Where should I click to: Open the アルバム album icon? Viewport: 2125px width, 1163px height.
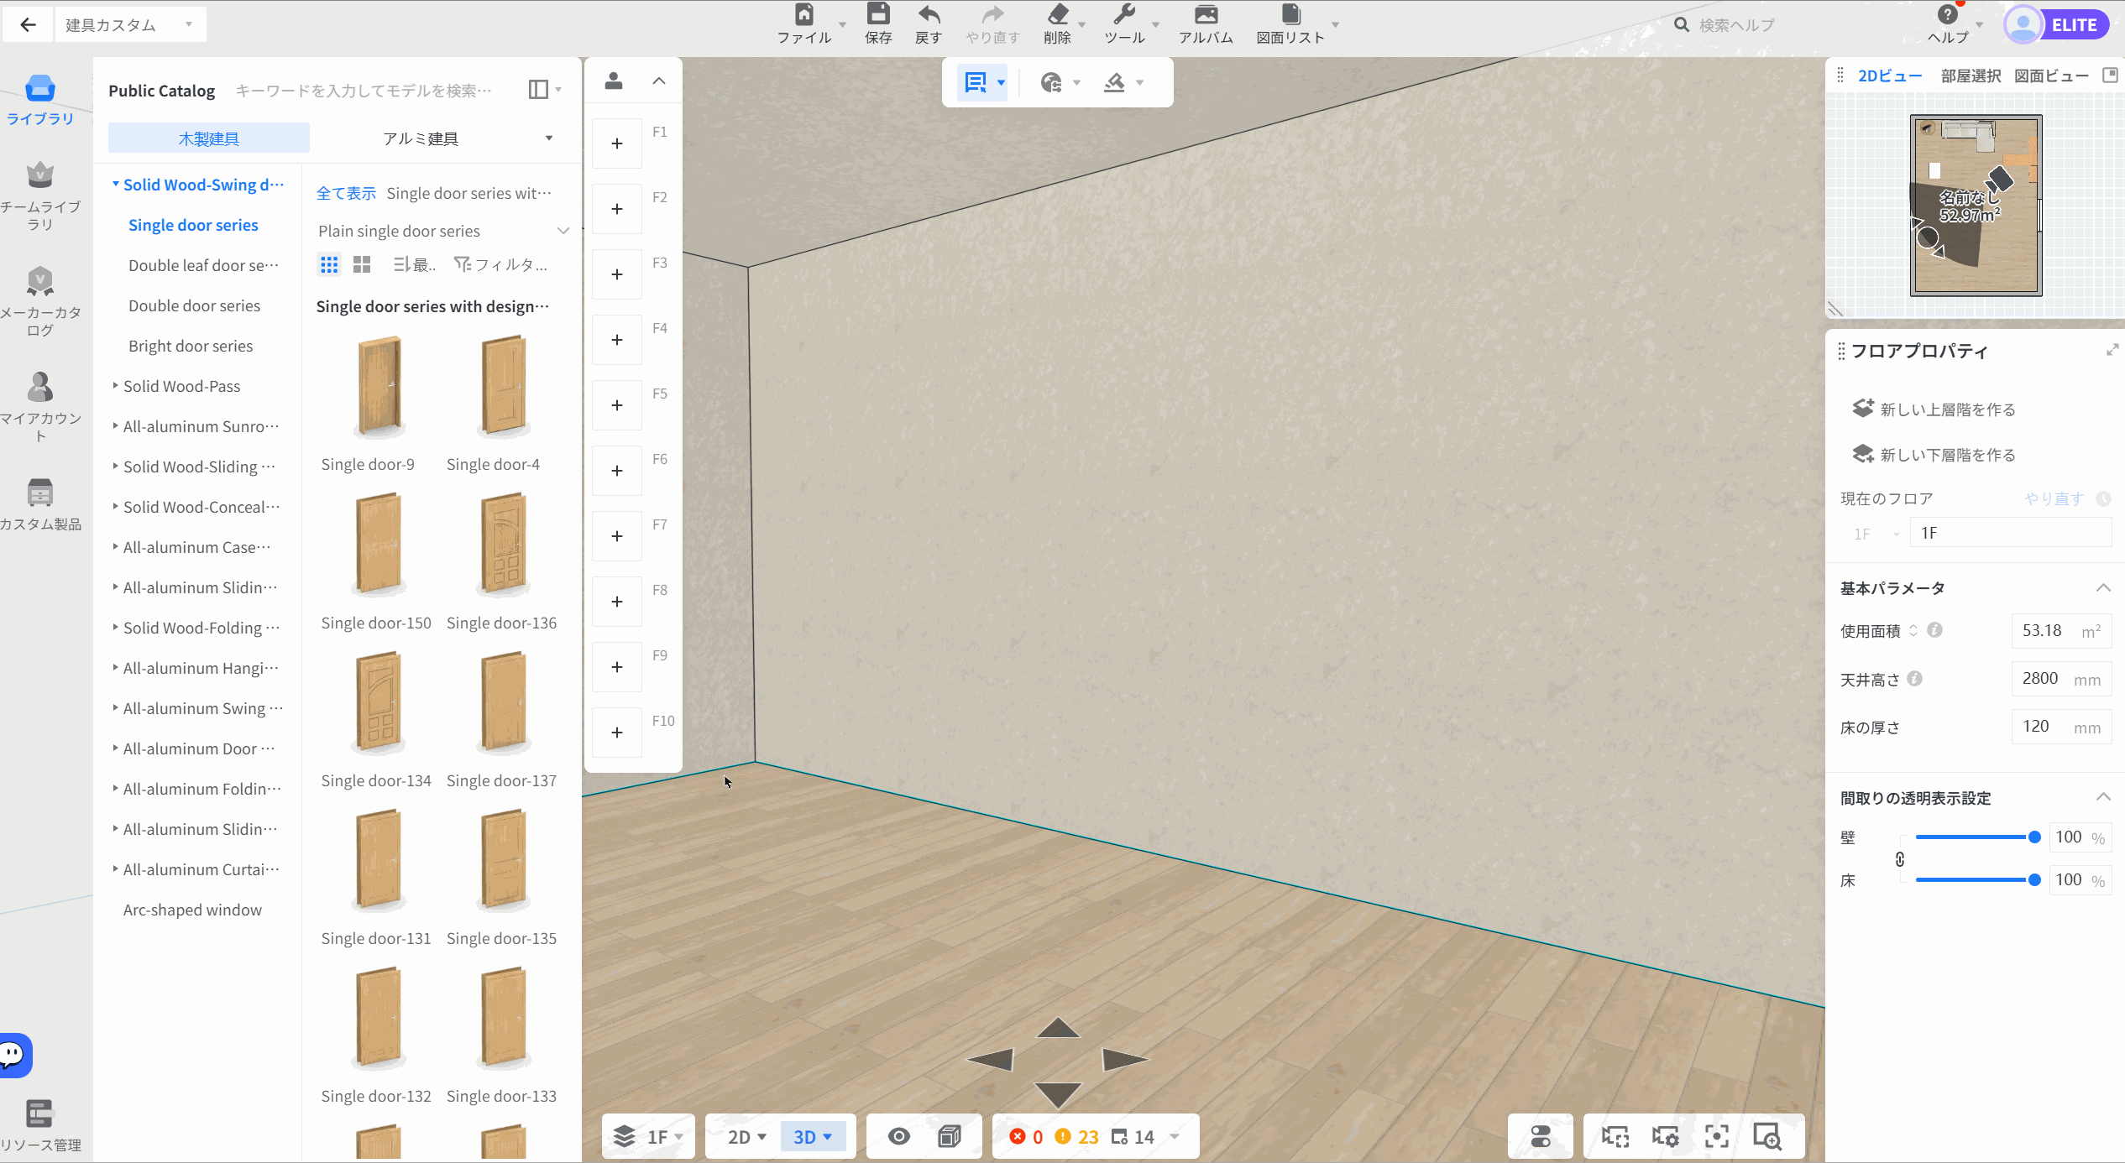1206,15
